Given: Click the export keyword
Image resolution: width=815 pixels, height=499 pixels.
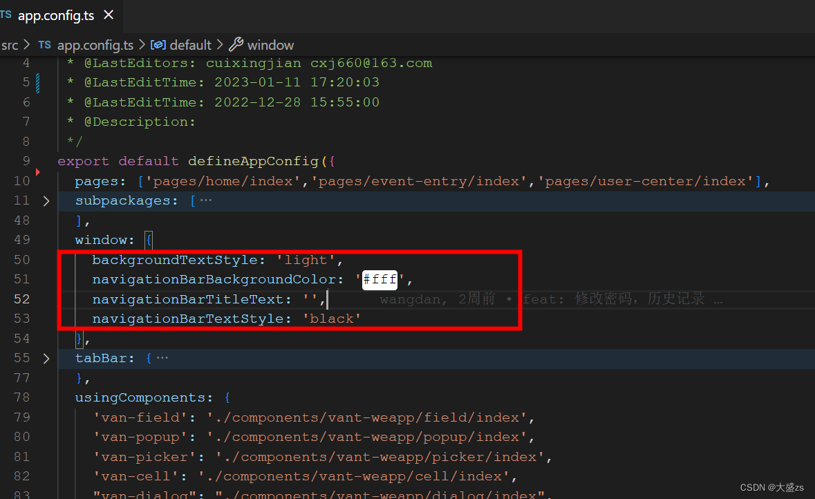Looking at the screenshot, I should (83, 161).
